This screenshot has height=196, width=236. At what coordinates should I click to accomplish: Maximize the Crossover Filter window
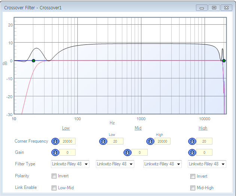point(214,8)
